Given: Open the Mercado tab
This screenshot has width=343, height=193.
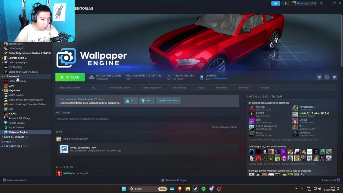Looking at the screenshot, I should [244, 88].
